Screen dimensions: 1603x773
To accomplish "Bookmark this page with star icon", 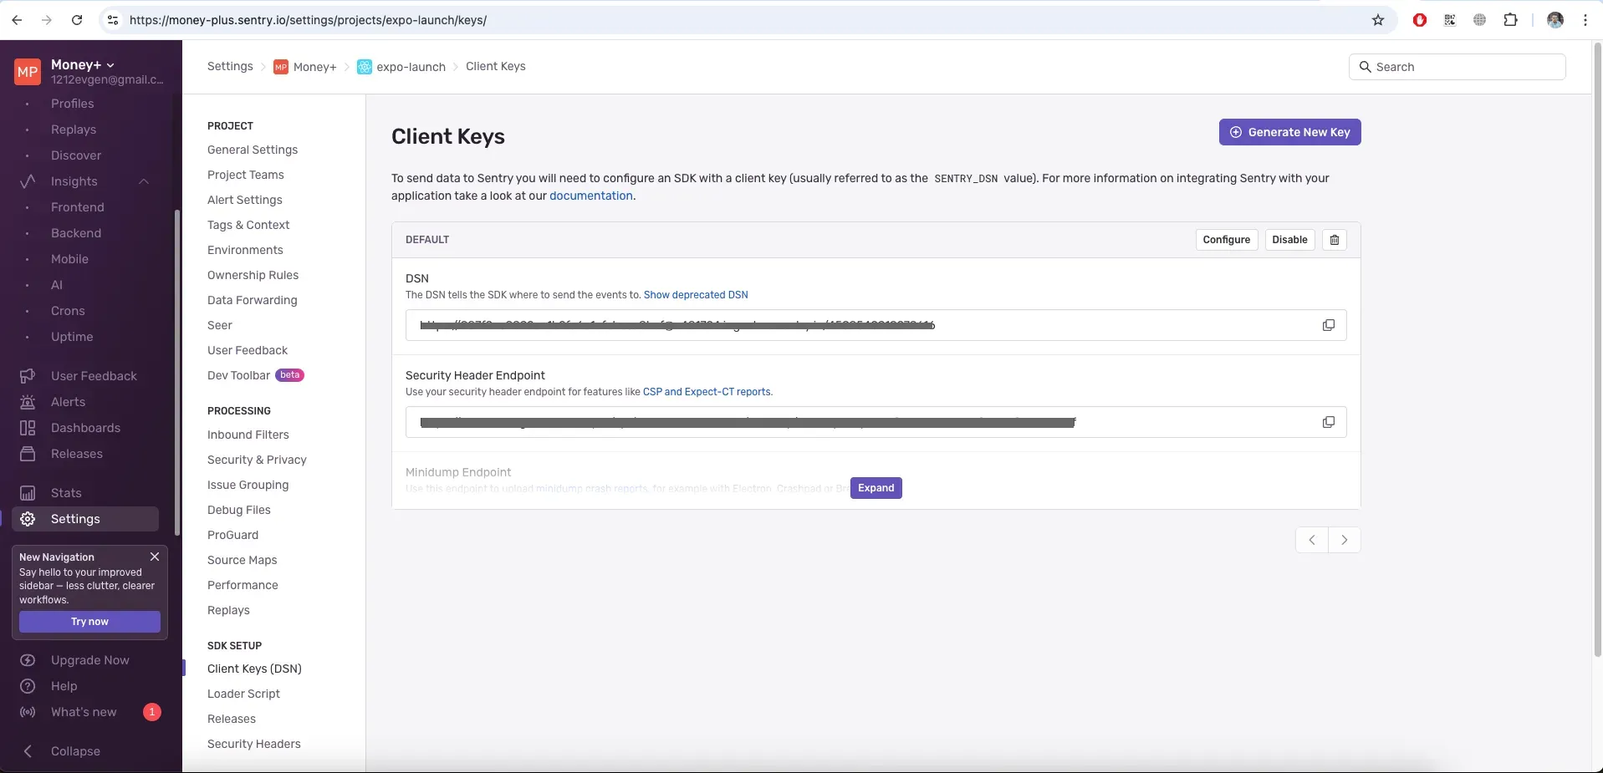I will pos(1378,20).
